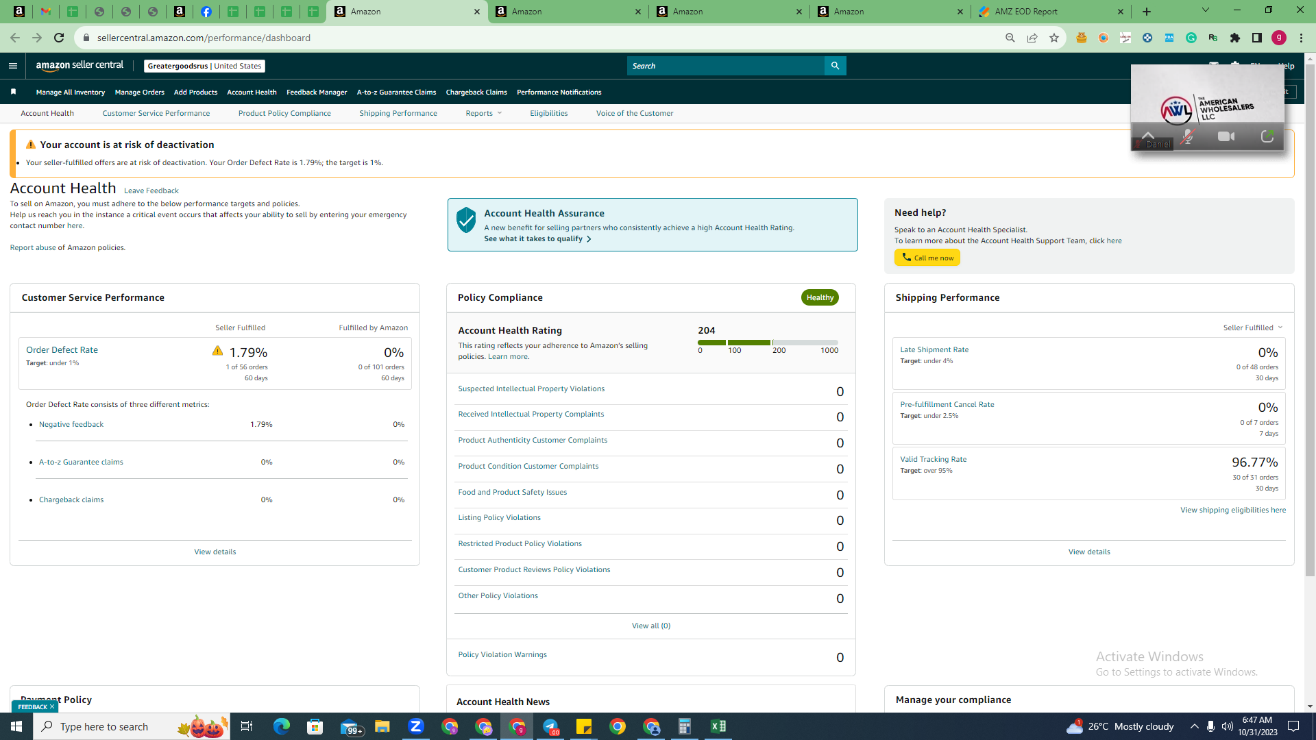
Task: Open the FBA extension icon
Action: (1169, 38)
